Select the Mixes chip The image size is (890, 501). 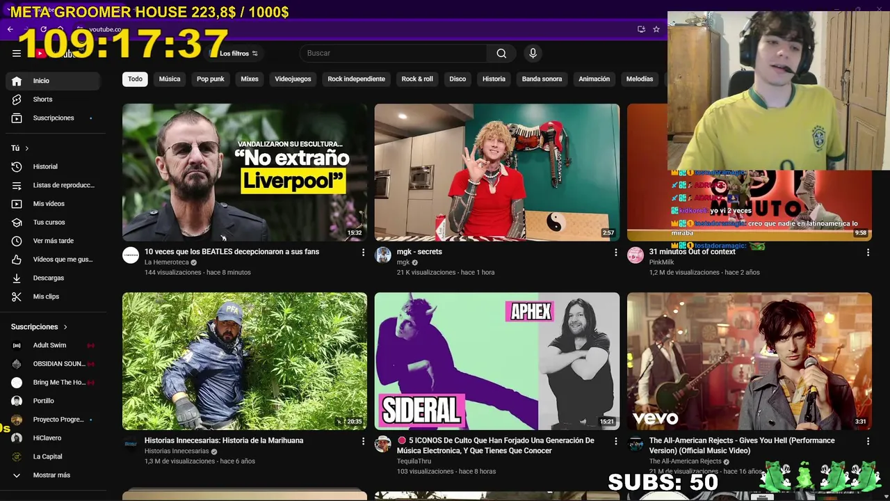(x=250, y=79)
